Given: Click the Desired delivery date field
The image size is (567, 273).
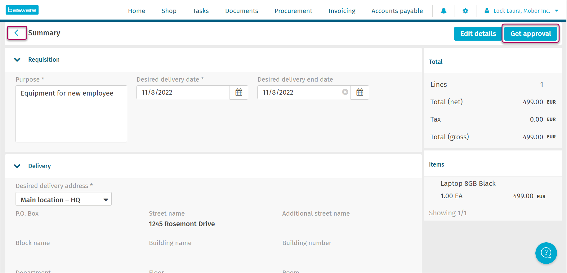Looking at the screenshot, I should [x=183, y=92].
